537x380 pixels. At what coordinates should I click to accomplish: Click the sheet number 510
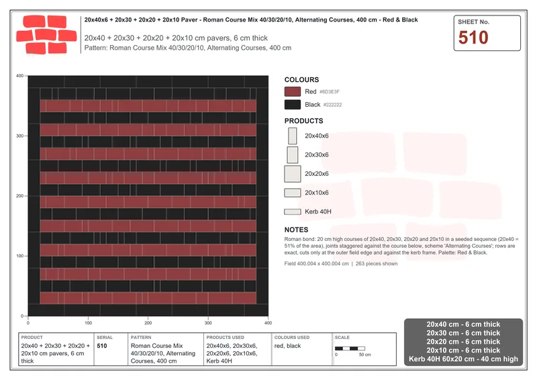473,38
